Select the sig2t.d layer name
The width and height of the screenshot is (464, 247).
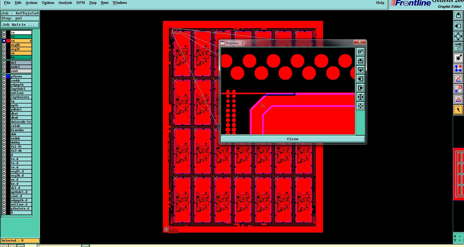click(x=21, y=171)
